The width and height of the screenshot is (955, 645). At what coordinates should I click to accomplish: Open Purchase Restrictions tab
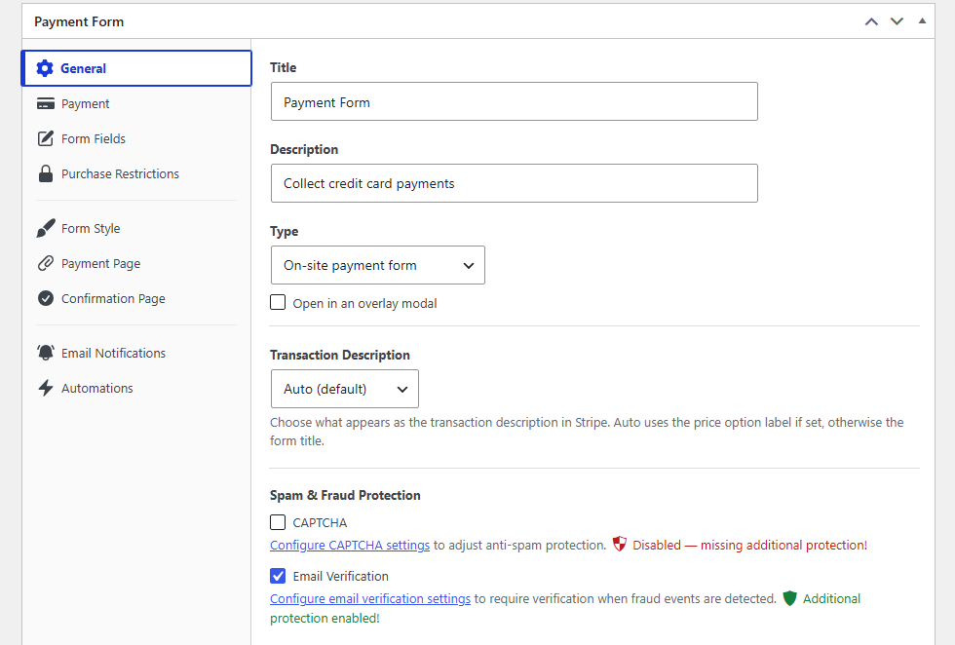pos(136,173)
